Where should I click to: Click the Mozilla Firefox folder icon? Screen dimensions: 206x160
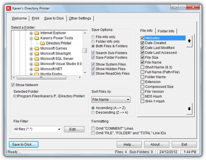(x=37, y=74)
